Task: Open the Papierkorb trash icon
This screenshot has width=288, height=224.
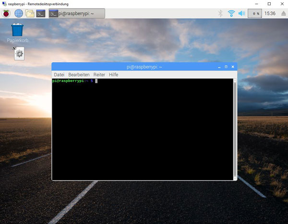Action: 17,31
